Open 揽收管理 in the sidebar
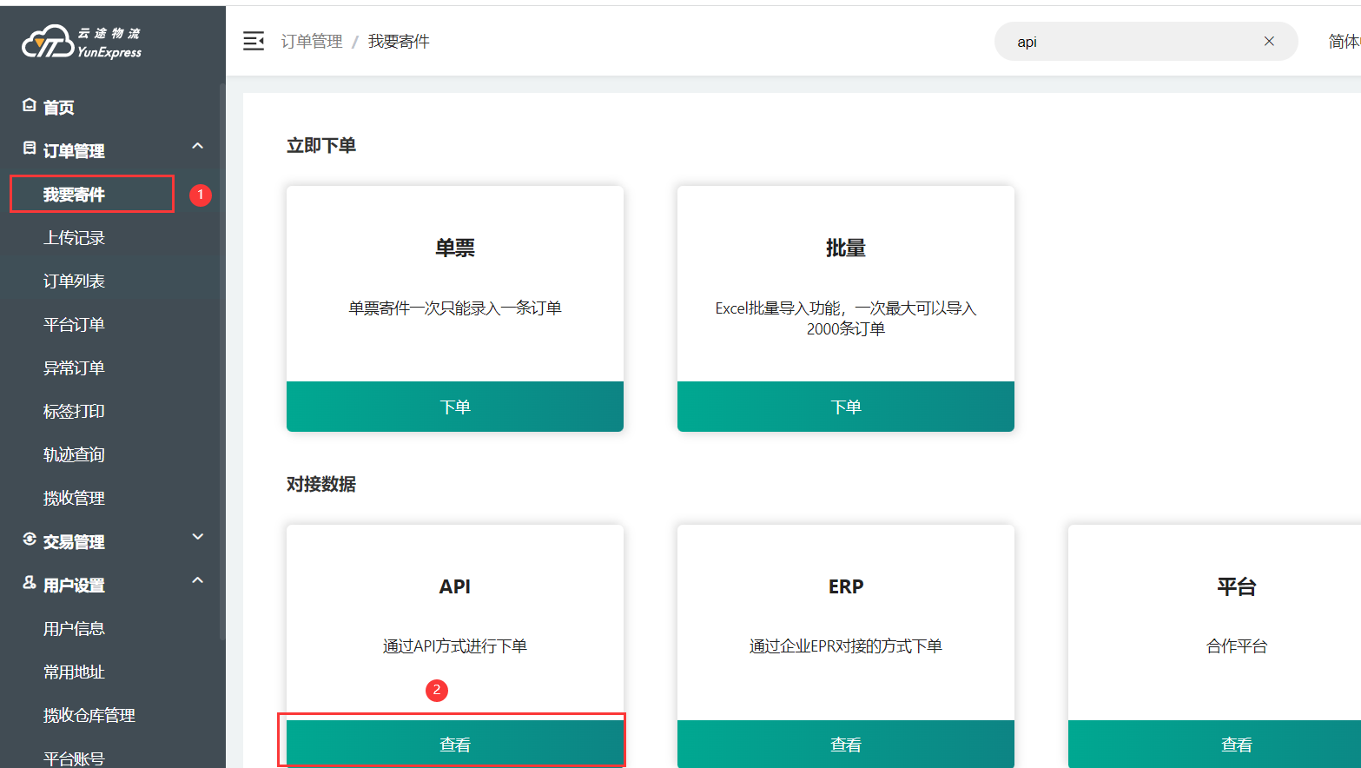The image size is (1361, 768). pyautogui.click(x=74, y=499)
